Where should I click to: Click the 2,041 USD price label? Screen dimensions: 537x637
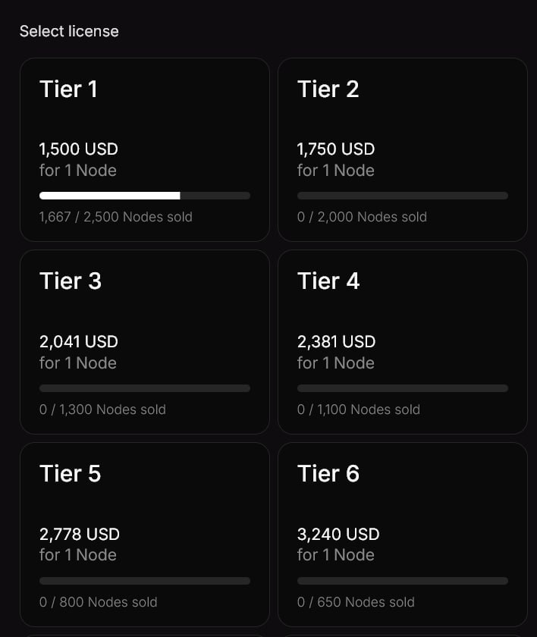79,342
